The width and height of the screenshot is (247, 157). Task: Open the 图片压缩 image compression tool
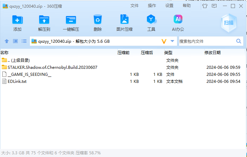125,19
